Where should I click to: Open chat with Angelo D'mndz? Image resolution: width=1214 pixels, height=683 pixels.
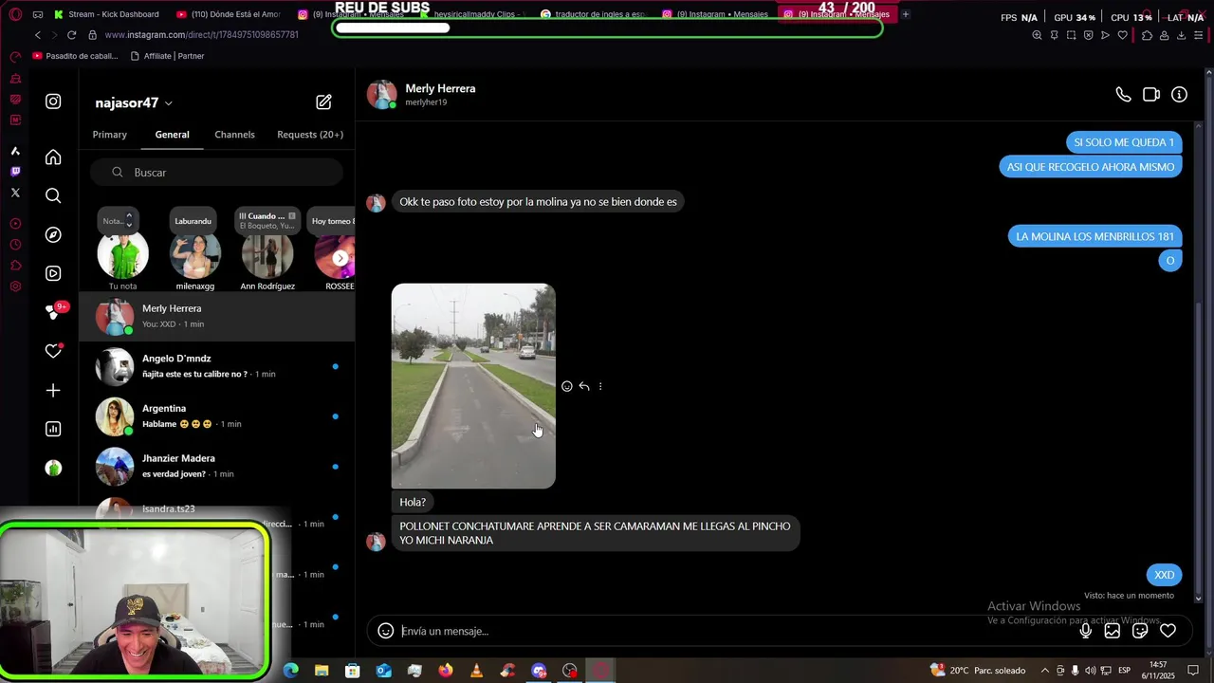pos(217,366)
